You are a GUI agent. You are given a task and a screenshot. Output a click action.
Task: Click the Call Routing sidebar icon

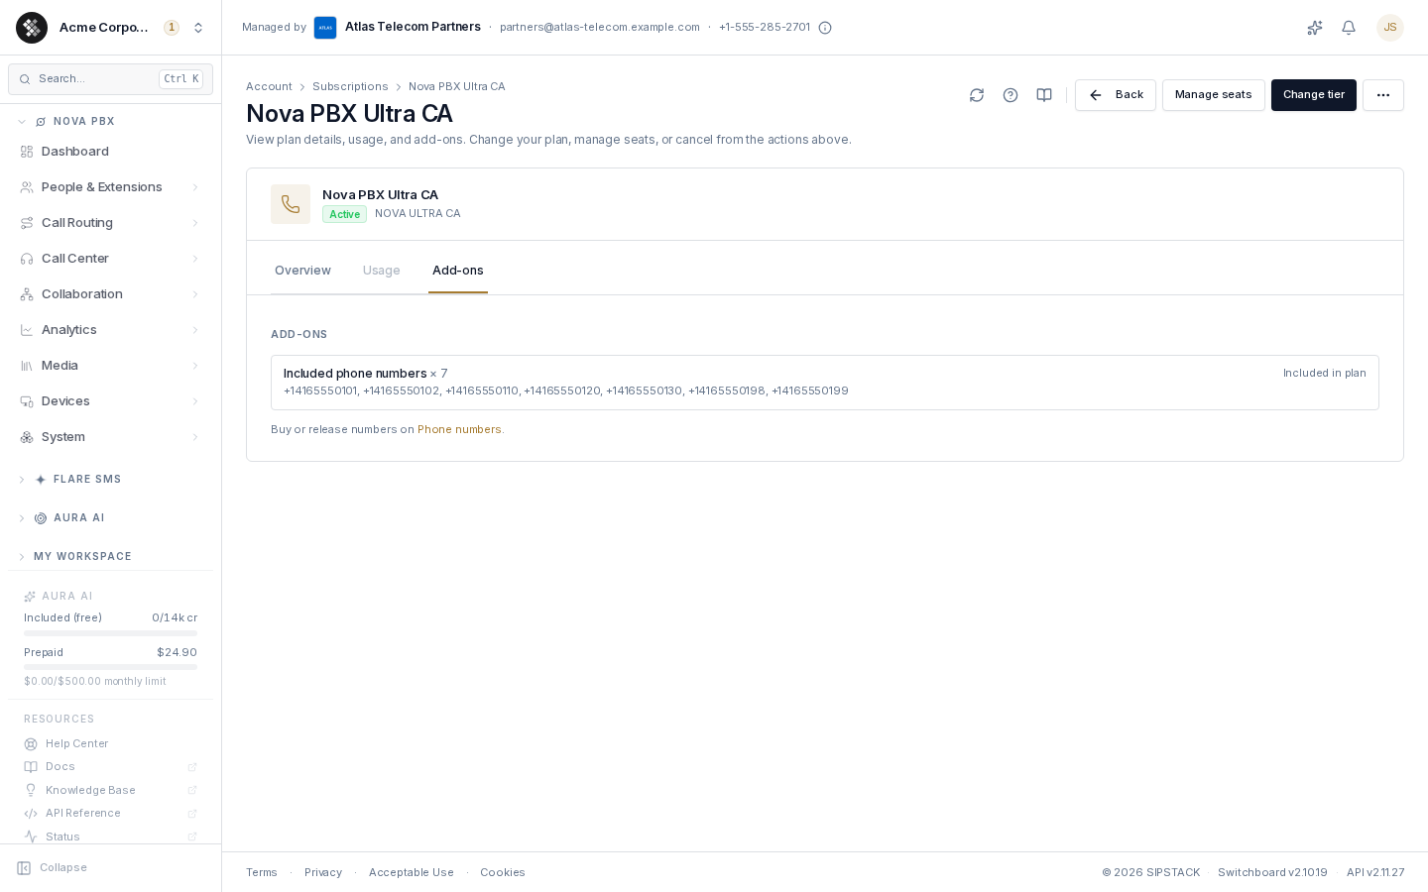[27, 223]
